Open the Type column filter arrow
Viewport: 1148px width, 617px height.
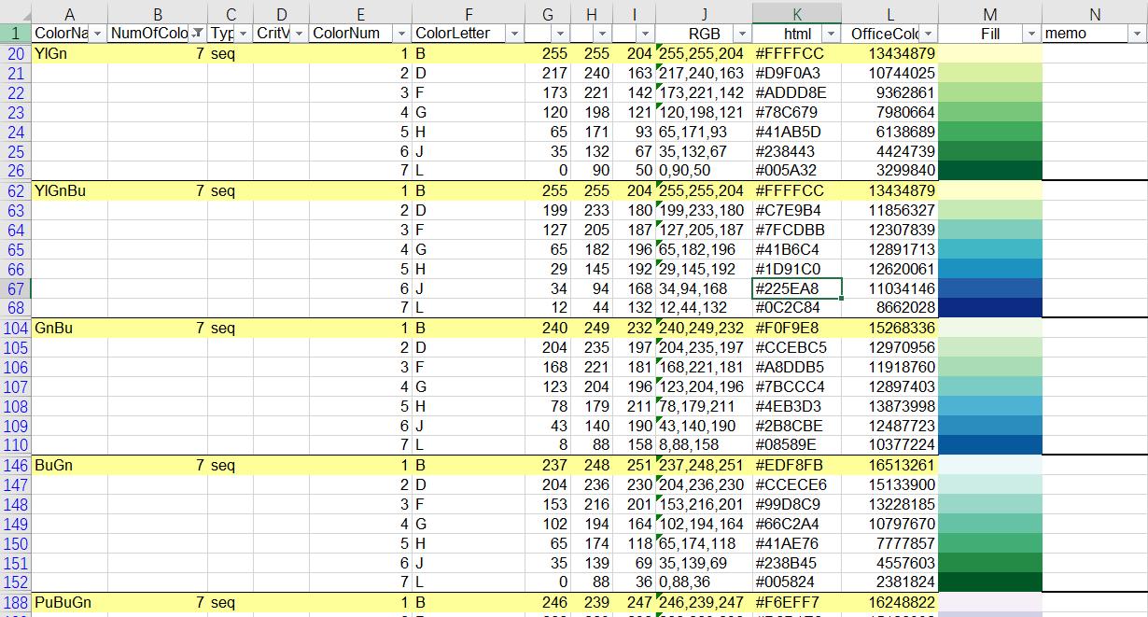click(243, 34)
